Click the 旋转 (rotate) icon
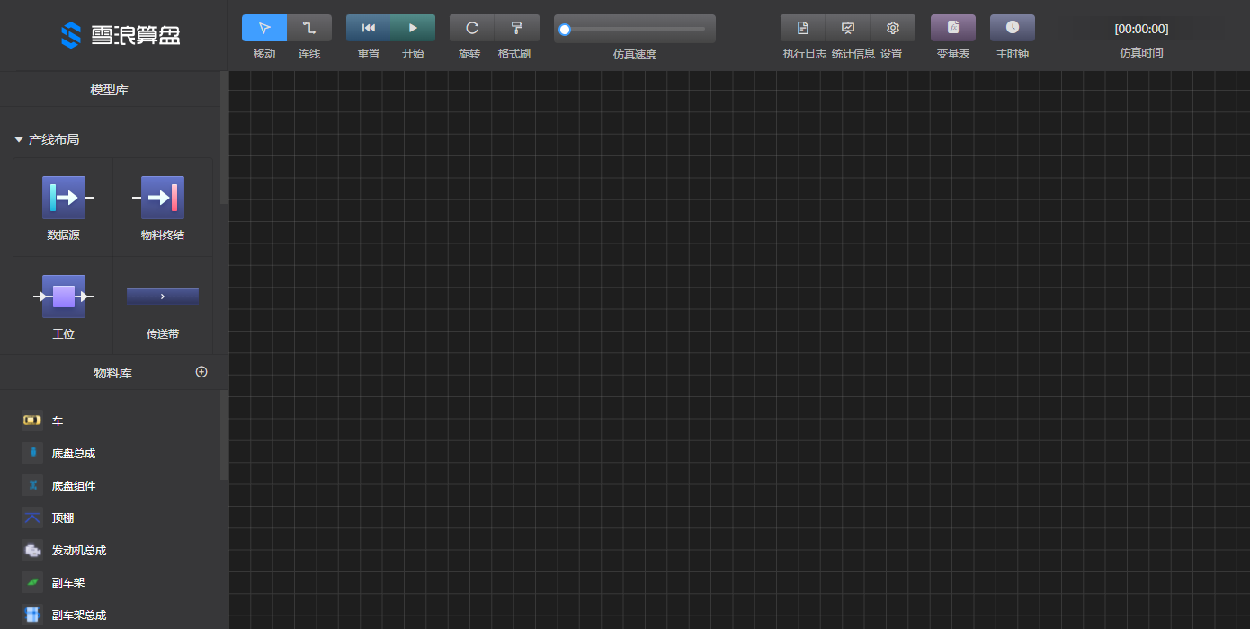This screenshot has width=1250, height=629. 471,28
